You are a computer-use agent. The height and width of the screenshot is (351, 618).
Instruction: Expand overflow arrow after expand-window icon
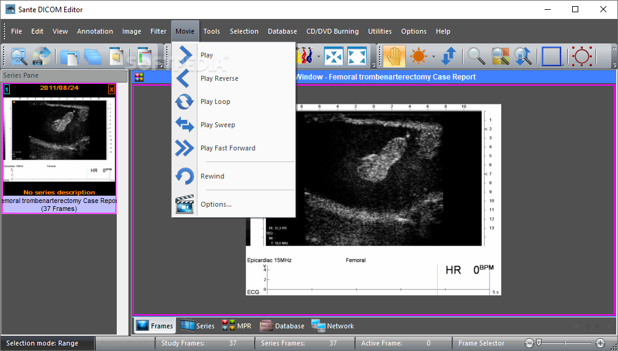click(x=373, y=64)
